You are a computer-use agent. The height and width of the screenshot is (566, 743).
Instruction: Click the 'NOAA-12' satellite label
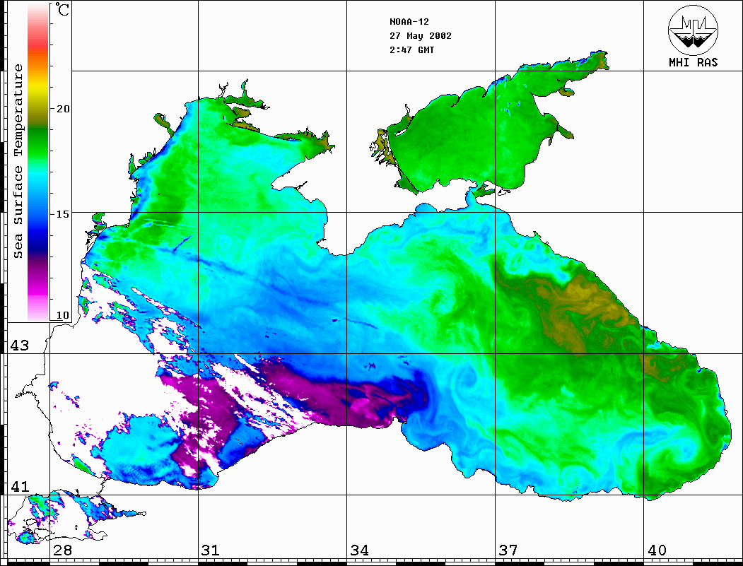(409, 22)
